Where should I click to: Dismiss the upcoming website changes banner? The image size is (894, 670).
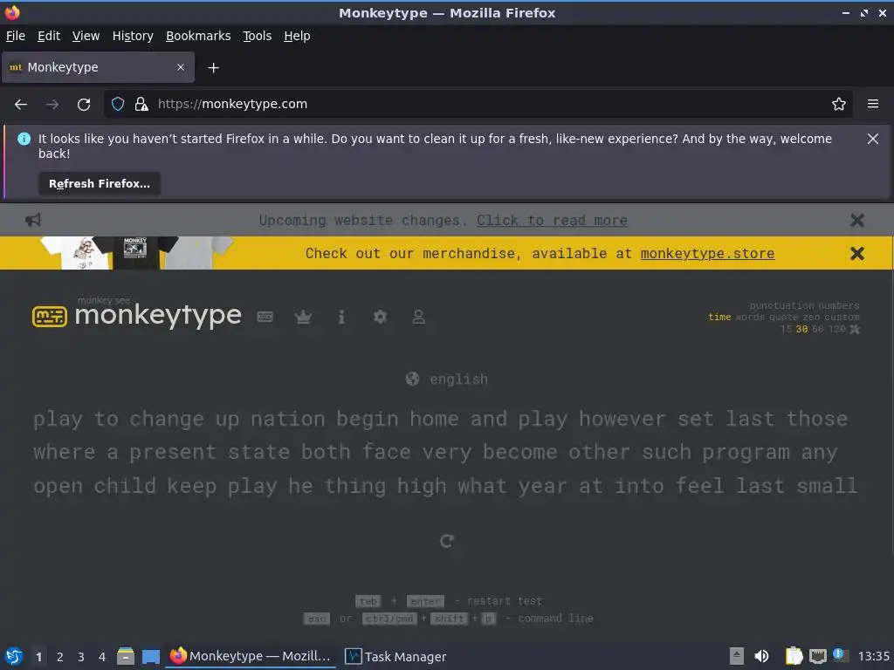point(857,221)
